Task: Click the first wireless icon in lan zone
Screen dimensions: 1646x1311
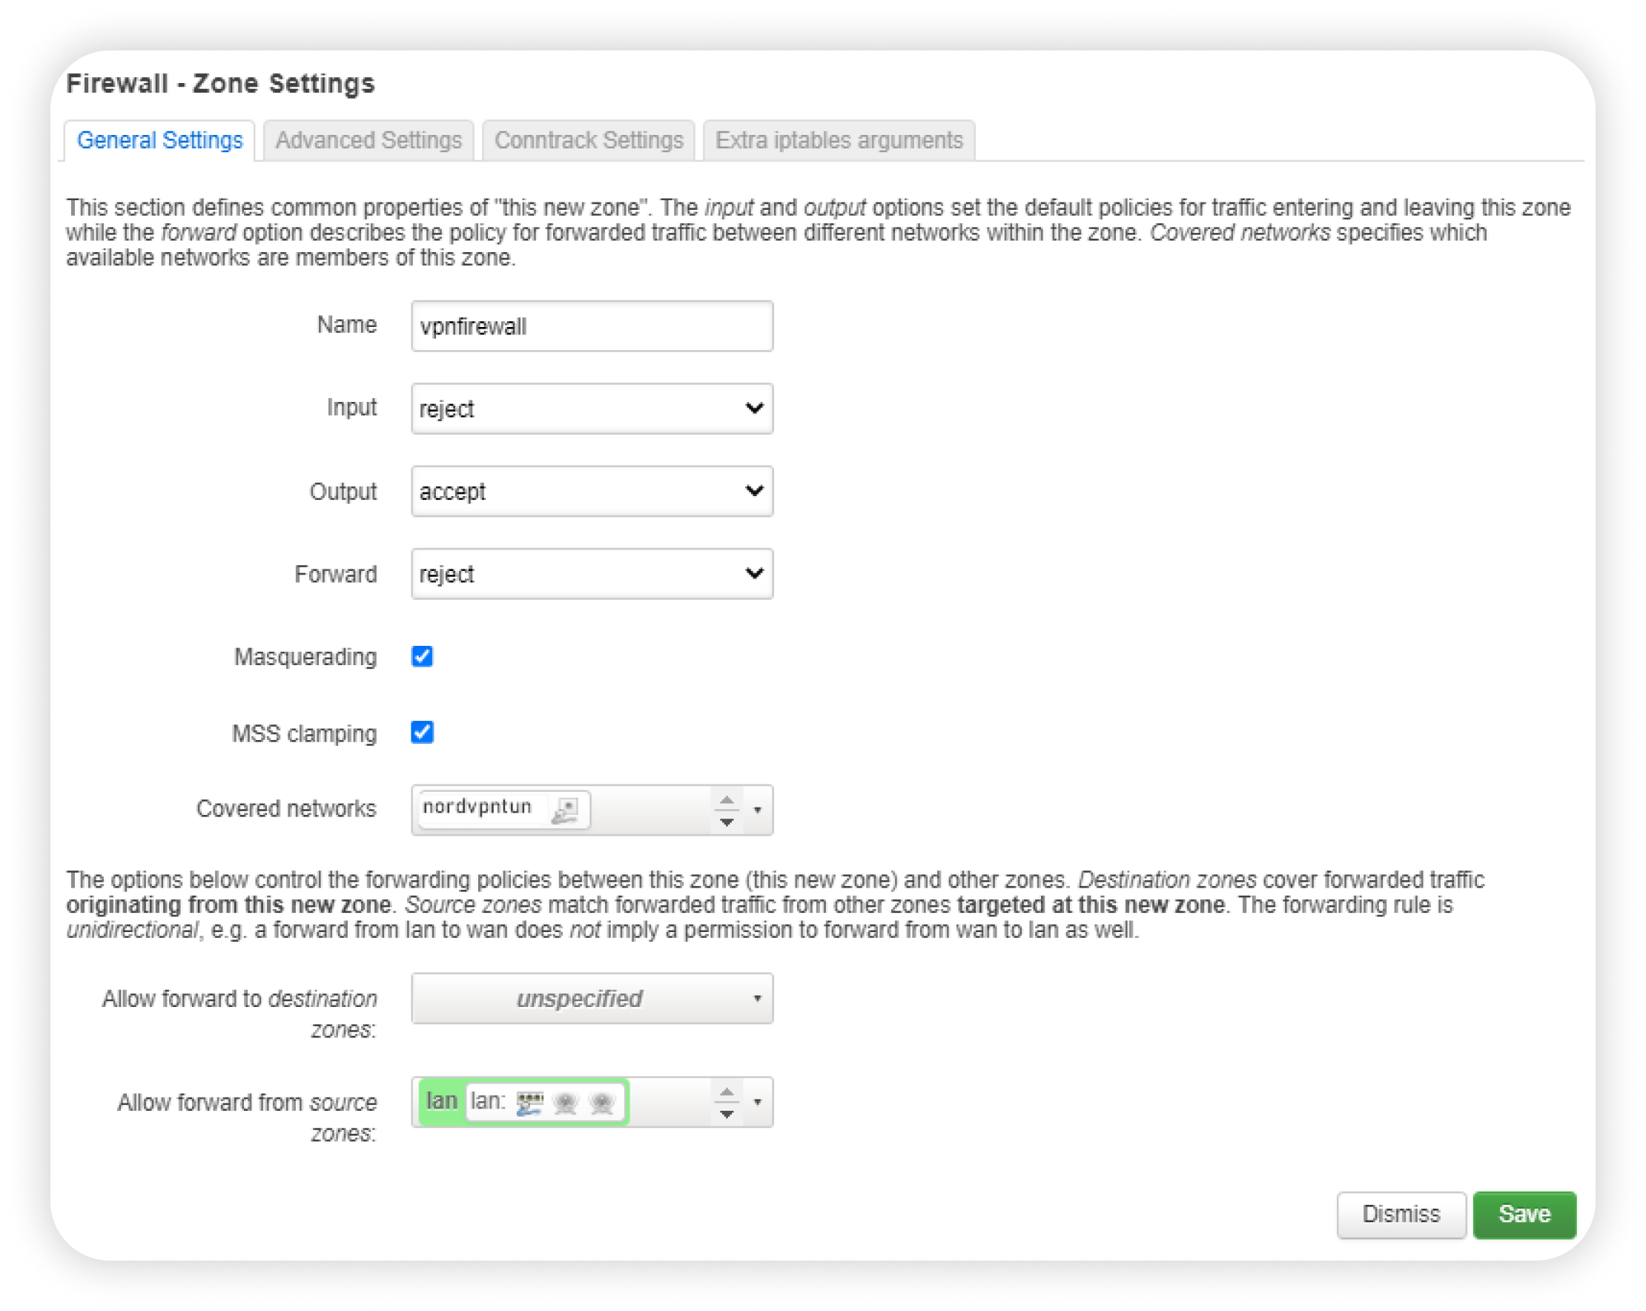Action: [566, 1103]
